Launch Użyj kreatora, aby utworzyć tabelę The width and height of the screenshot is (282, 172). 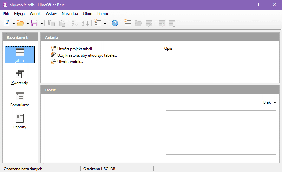pos(87,55)
